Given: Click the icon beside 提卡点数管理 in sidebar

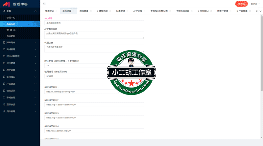Looking at the screenshot, I should 4,56.
